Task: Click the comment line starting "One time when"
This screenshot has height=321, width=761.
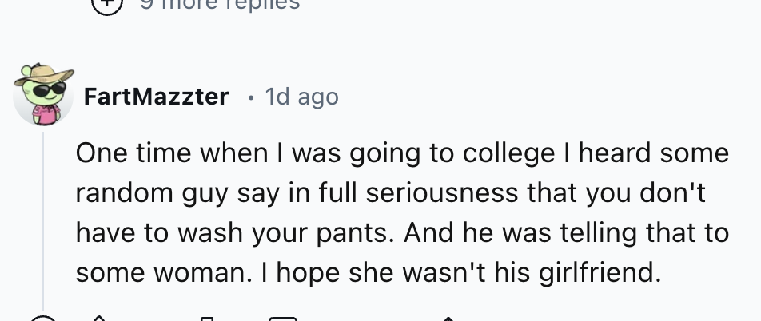Action: click(x=402, y=153)
